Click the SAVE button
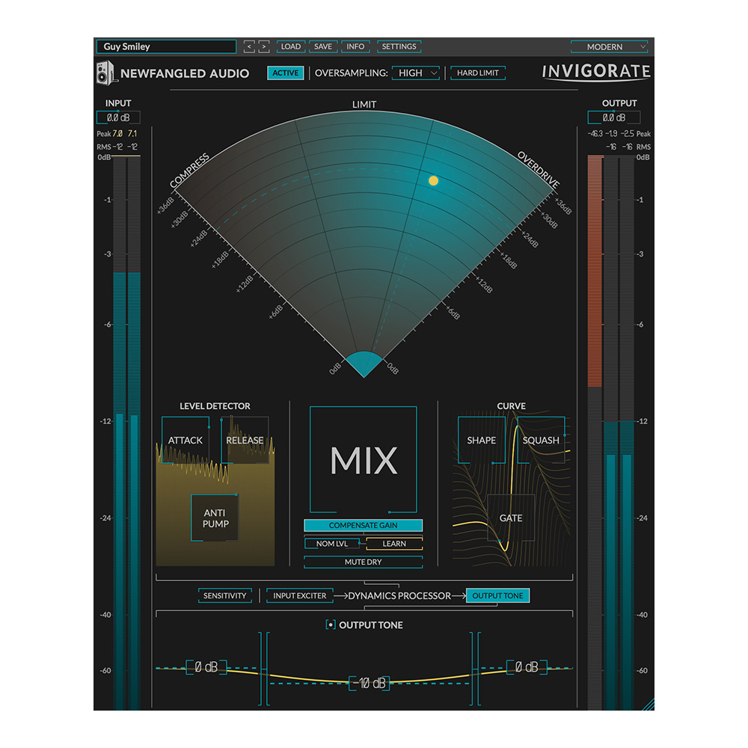 323,46
